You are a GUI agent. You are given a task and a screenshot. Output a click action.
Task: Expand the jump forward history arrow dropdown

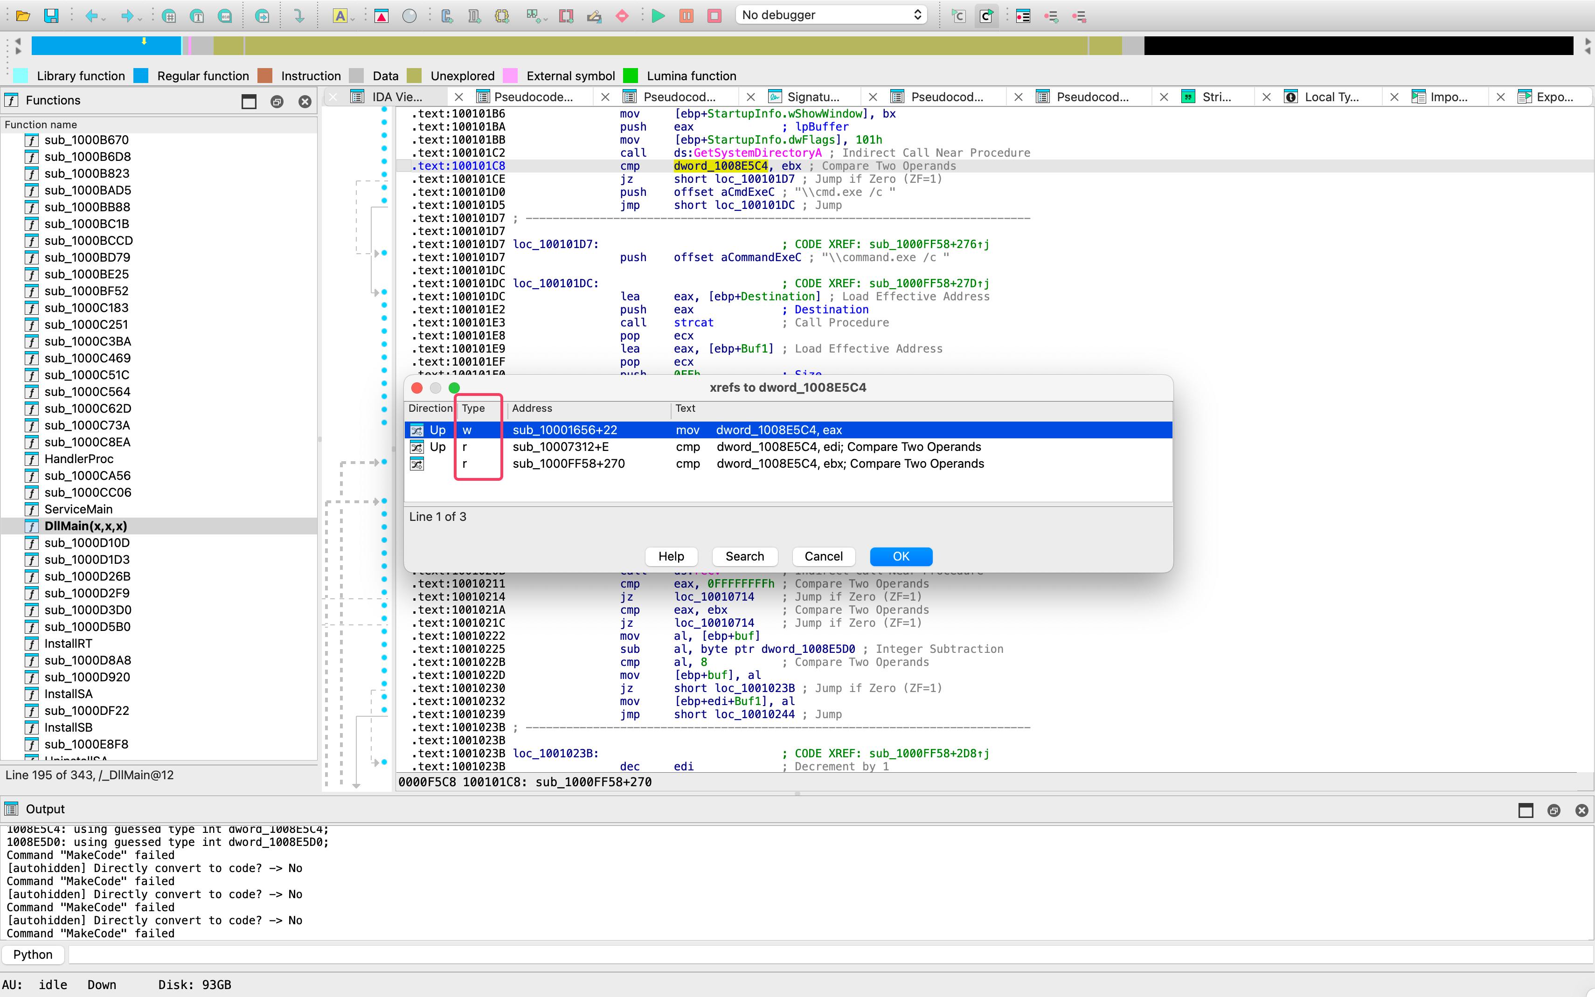pyautogui.click(x=140, y=19)
